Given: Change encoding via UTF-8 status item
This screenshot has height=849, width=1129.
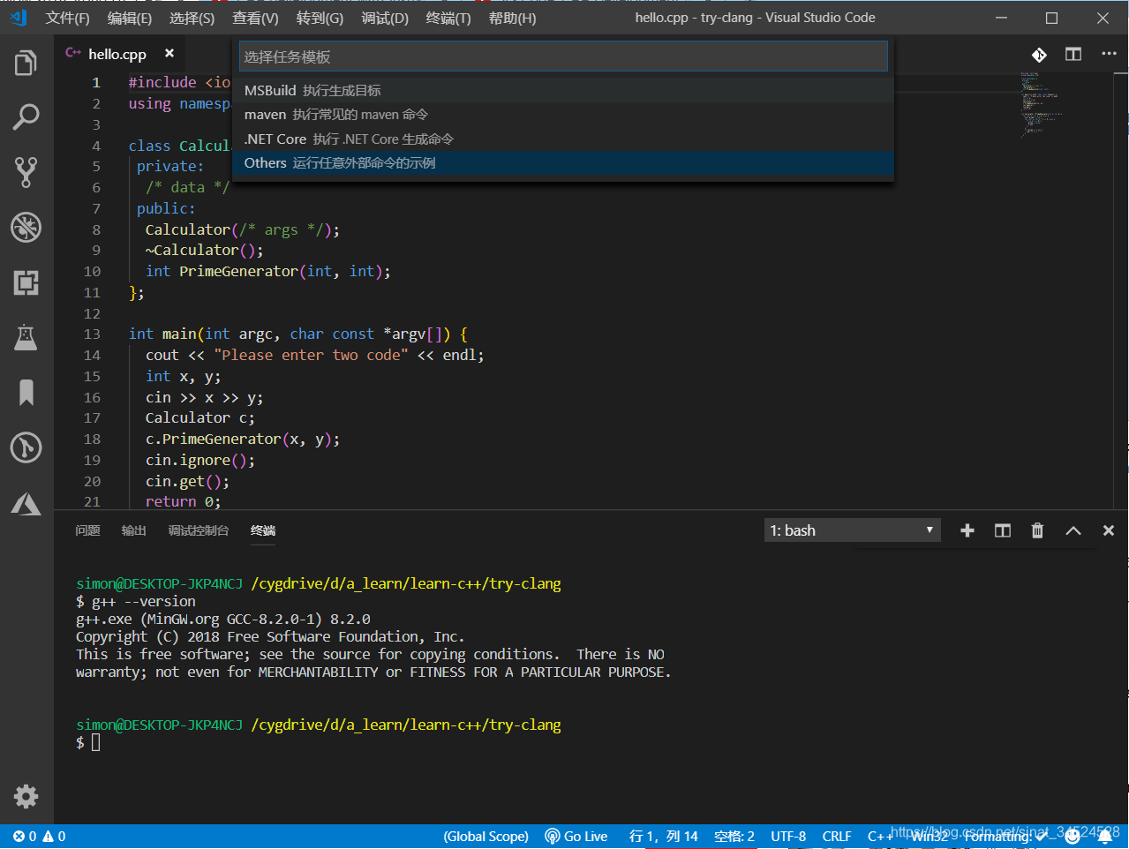Looking at the screenshot, I should pos(788,837).
